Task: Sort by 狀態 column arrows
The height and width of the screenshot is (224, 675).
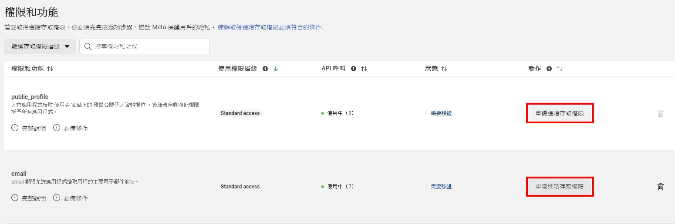Action: (x=444, y=69)
